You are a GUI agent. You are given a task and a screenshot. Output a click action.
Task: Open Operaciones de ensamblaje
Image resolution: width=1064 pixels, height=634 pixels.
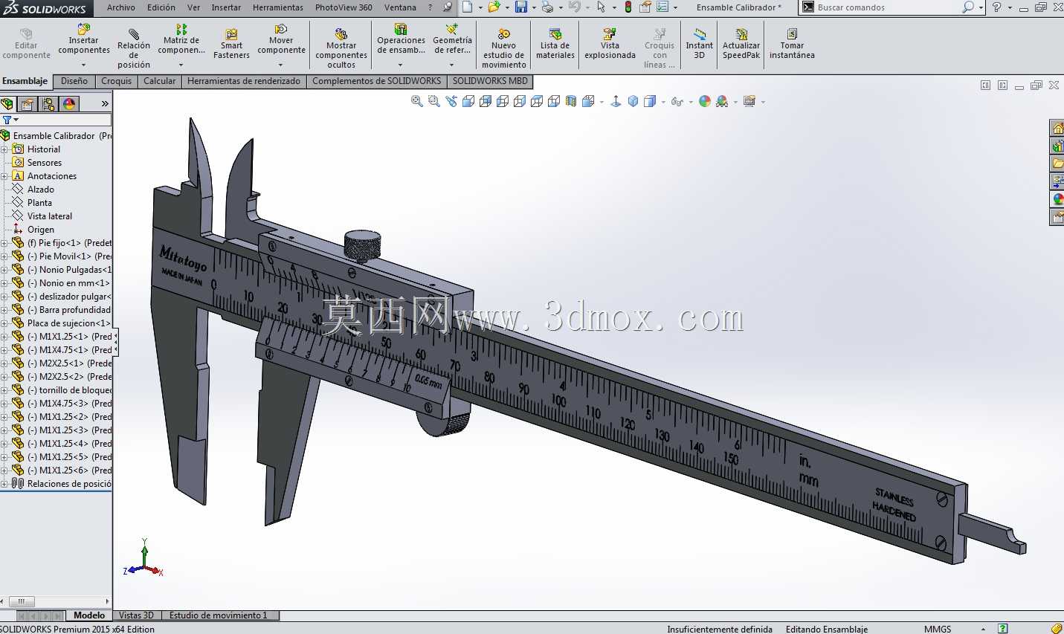tap(401, 41)
